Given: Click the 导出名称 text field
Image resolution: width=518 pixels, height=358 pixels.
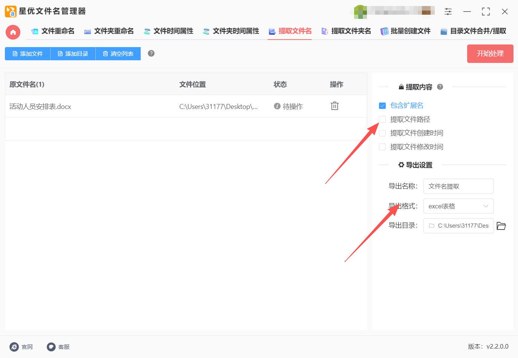Looking at the screenshot, I should [458, 186].
